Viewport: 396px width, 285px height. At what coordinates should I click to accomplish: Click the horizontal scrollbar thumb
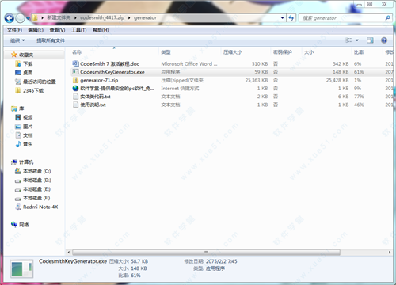pos(206,252)
